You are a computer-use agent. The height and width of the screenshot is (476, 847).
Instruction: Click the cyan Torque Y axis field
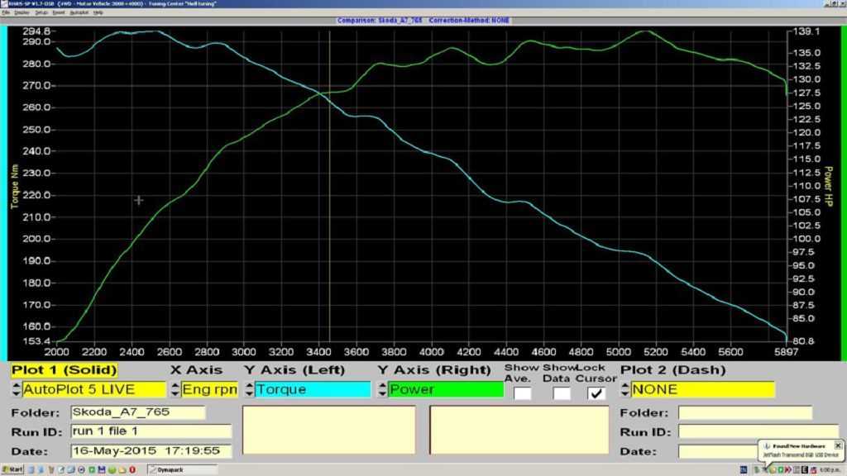tap(313, 389)
